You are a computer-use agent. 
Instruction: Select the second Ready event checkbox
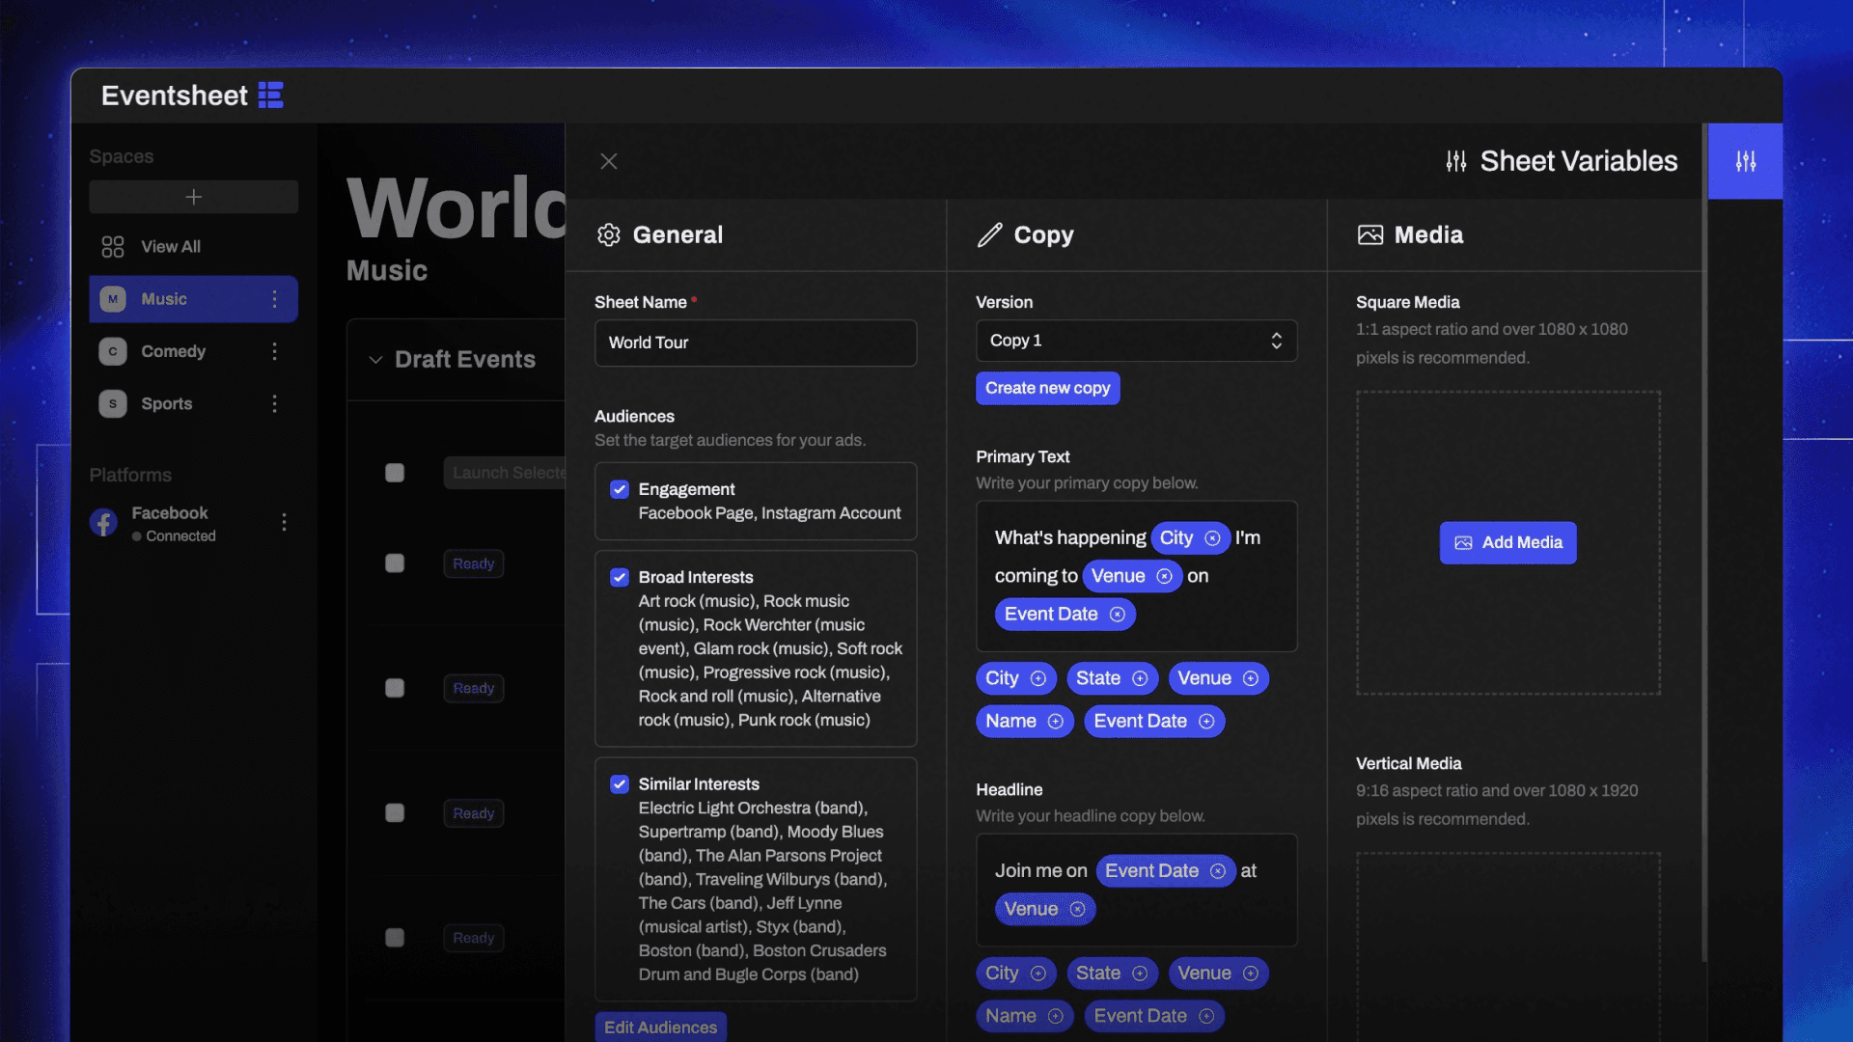click(x=394, y=688)
